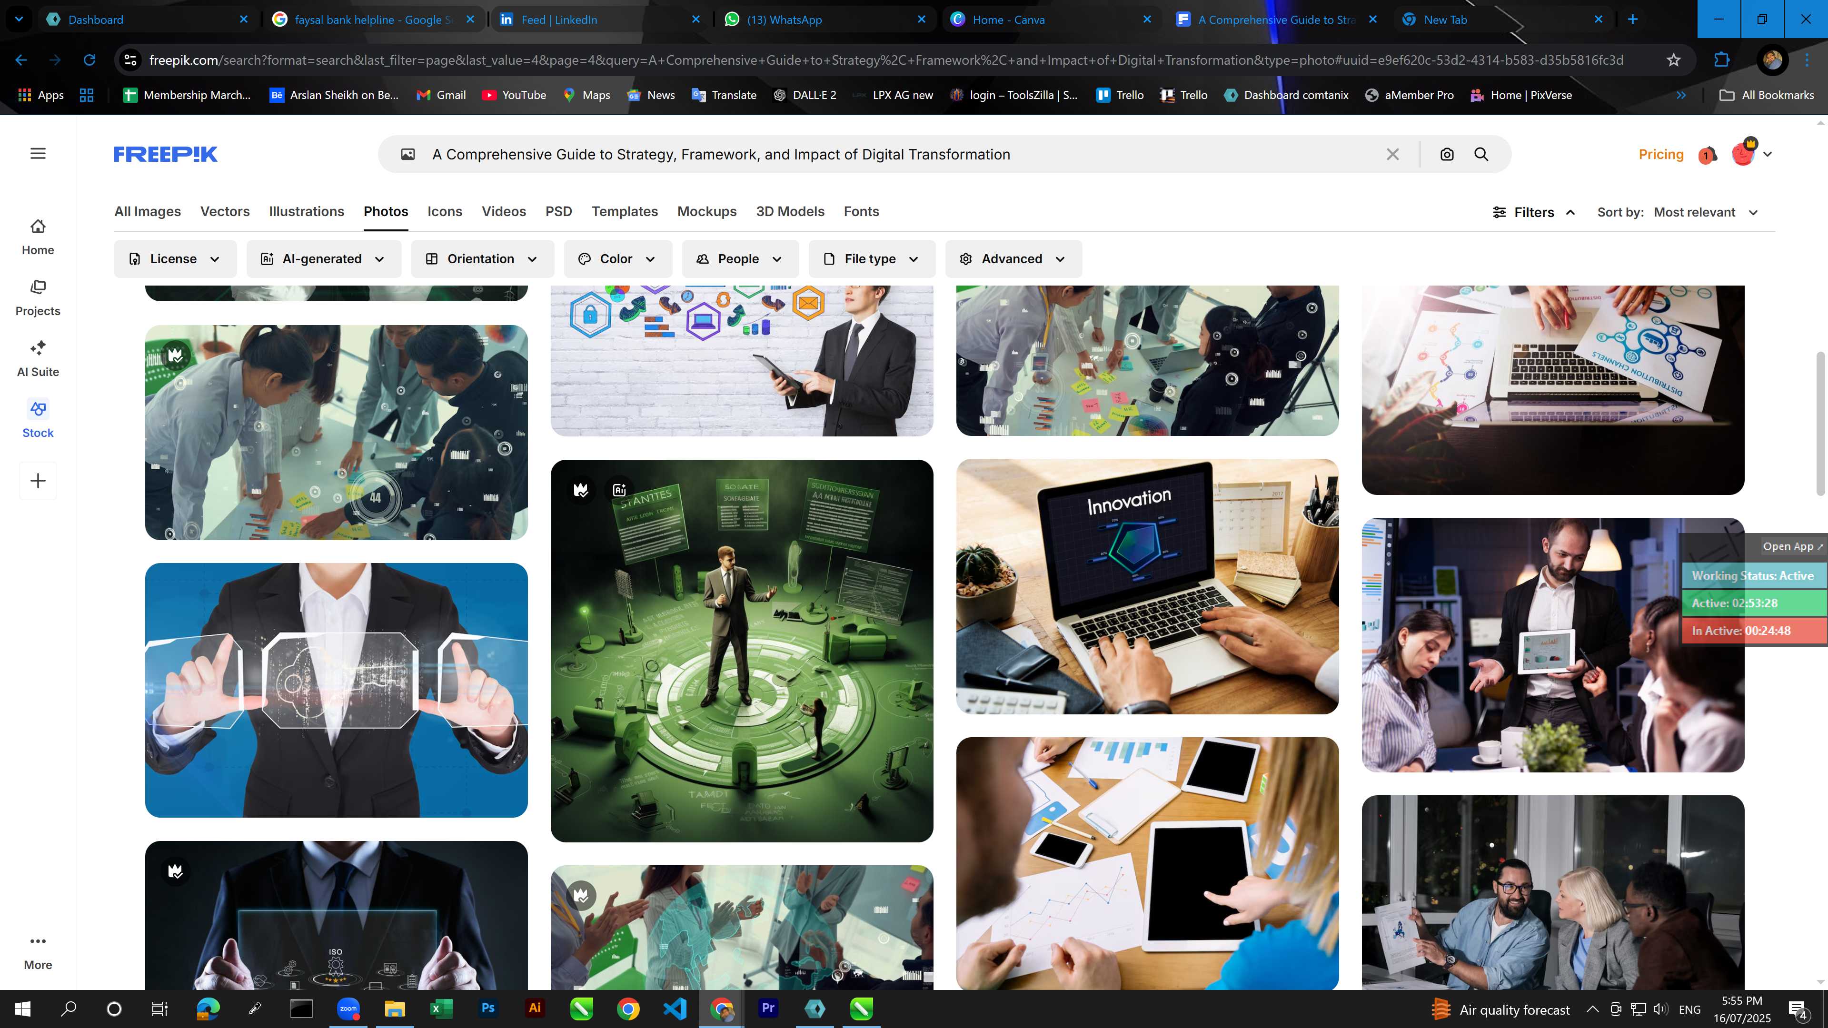Click the browser address bar URL
This screenshot has width=1828, height=1028.
pyautogui.click(x=885, y=60)
